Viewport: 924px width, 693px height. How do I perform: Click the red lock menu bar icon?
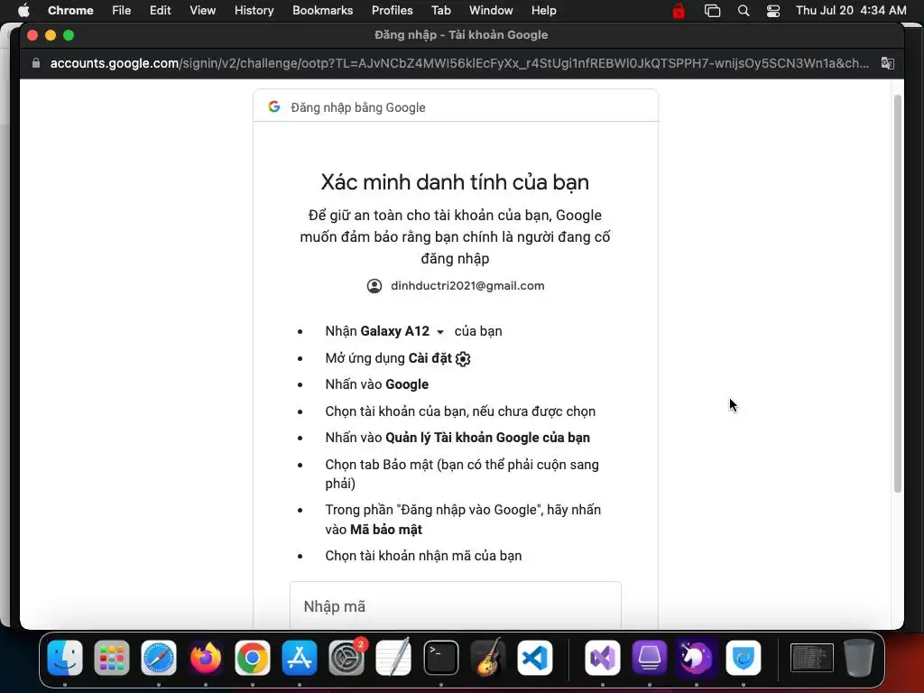pos(679,10)
